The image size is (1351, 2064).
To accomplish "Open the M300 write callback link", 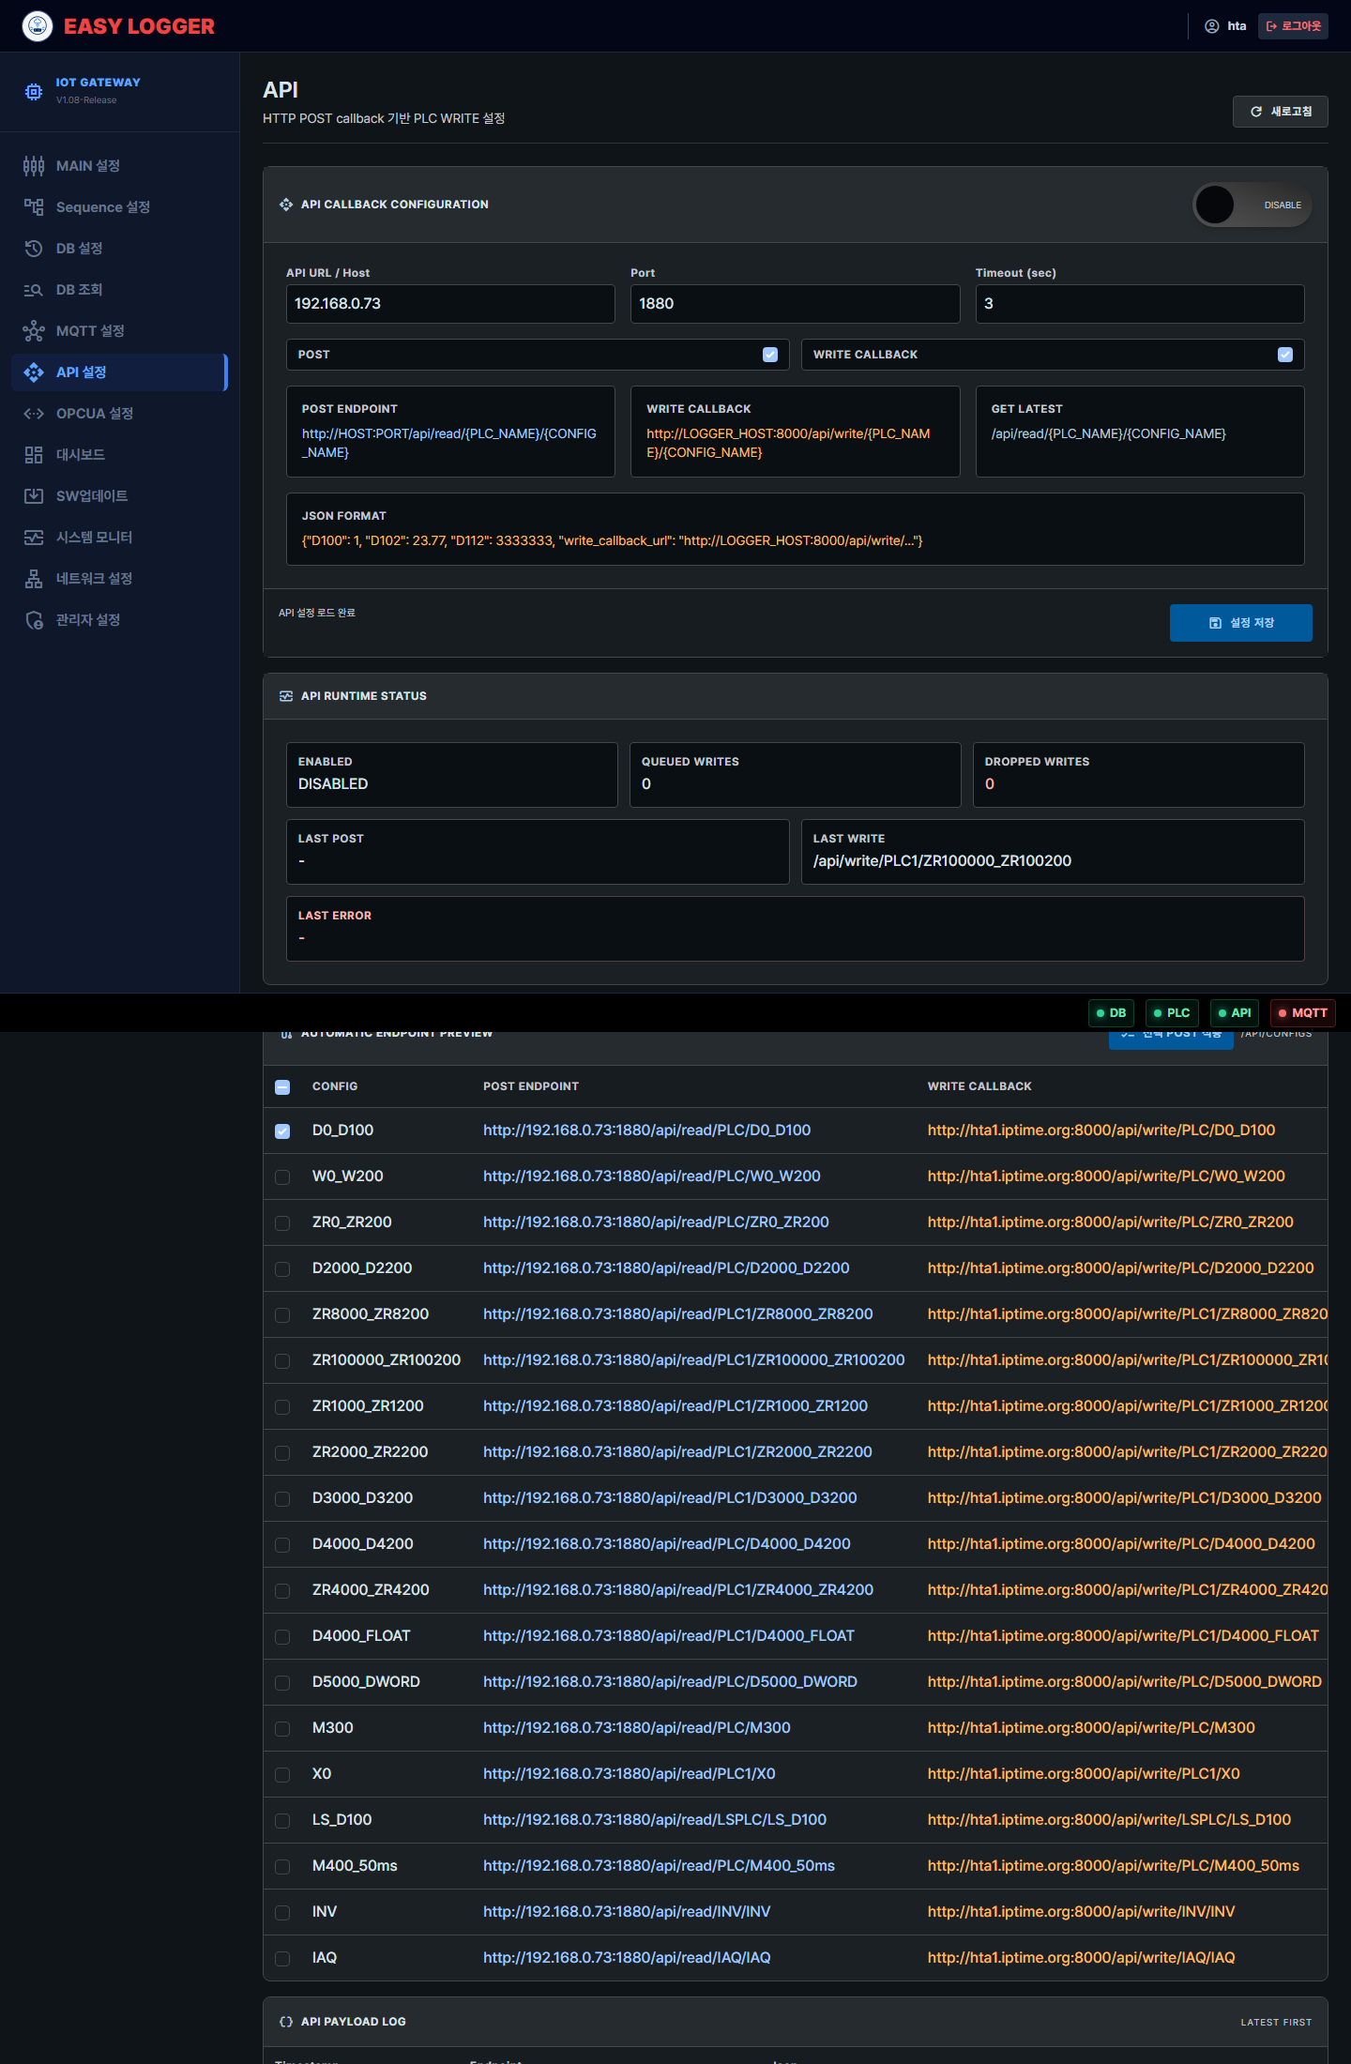I will point(1091,1728).
